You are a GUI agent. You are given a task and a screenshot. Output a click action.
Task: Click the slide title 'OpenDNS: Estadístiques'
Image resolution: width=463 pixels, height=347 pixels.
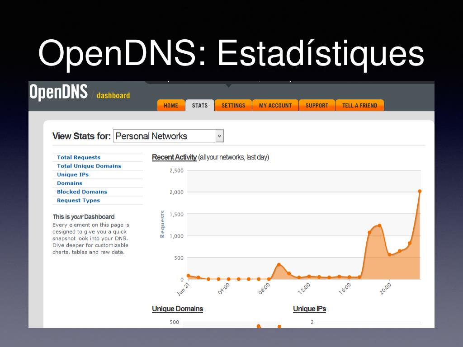coord(231,54)
